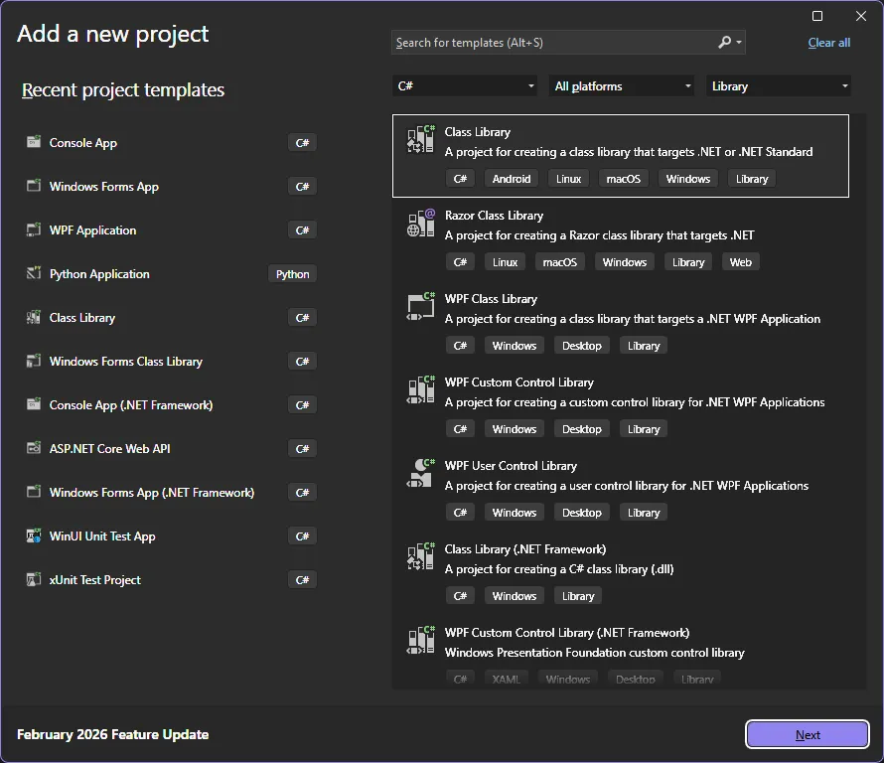The height and width of the screenshot is (763, 884).
Task: Click the Clear all link
Action: pos(828,43)
